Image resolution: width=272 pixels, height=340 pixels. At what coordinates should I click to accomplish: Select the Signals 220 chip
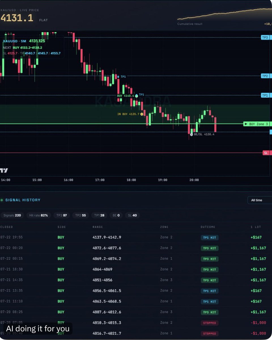[x=12, y=215]
